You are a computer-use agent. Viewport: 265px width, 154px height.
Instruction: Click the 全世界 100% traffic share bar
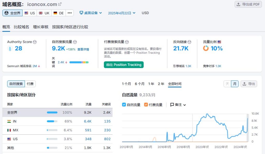click(52, 112)
